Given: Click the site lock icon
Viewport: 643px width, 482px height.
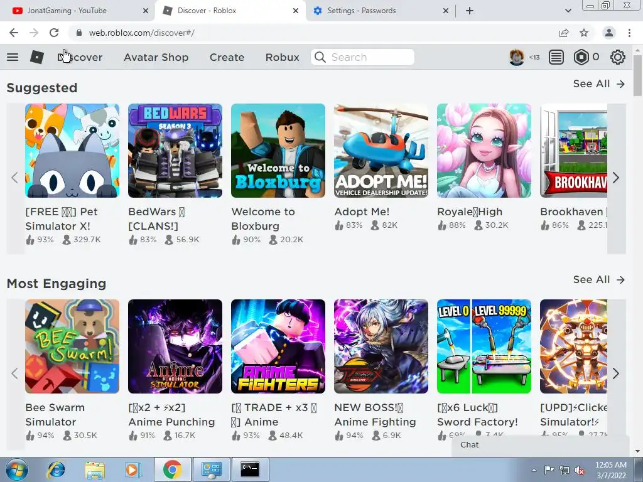Looking at the screenshot, I should click(x=79, y=33).
